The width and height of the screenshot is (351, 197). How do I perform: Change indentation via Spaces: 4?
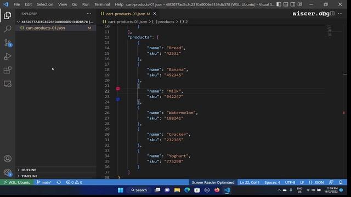(272, 182)
